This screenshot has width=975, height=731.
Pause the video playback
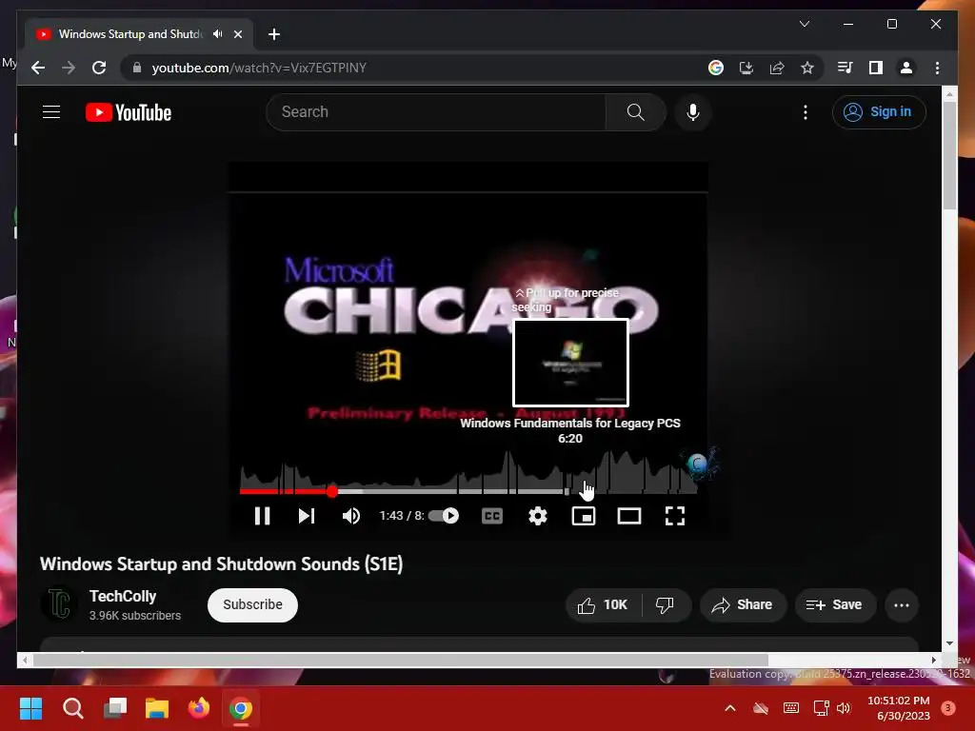coord(263,516)
